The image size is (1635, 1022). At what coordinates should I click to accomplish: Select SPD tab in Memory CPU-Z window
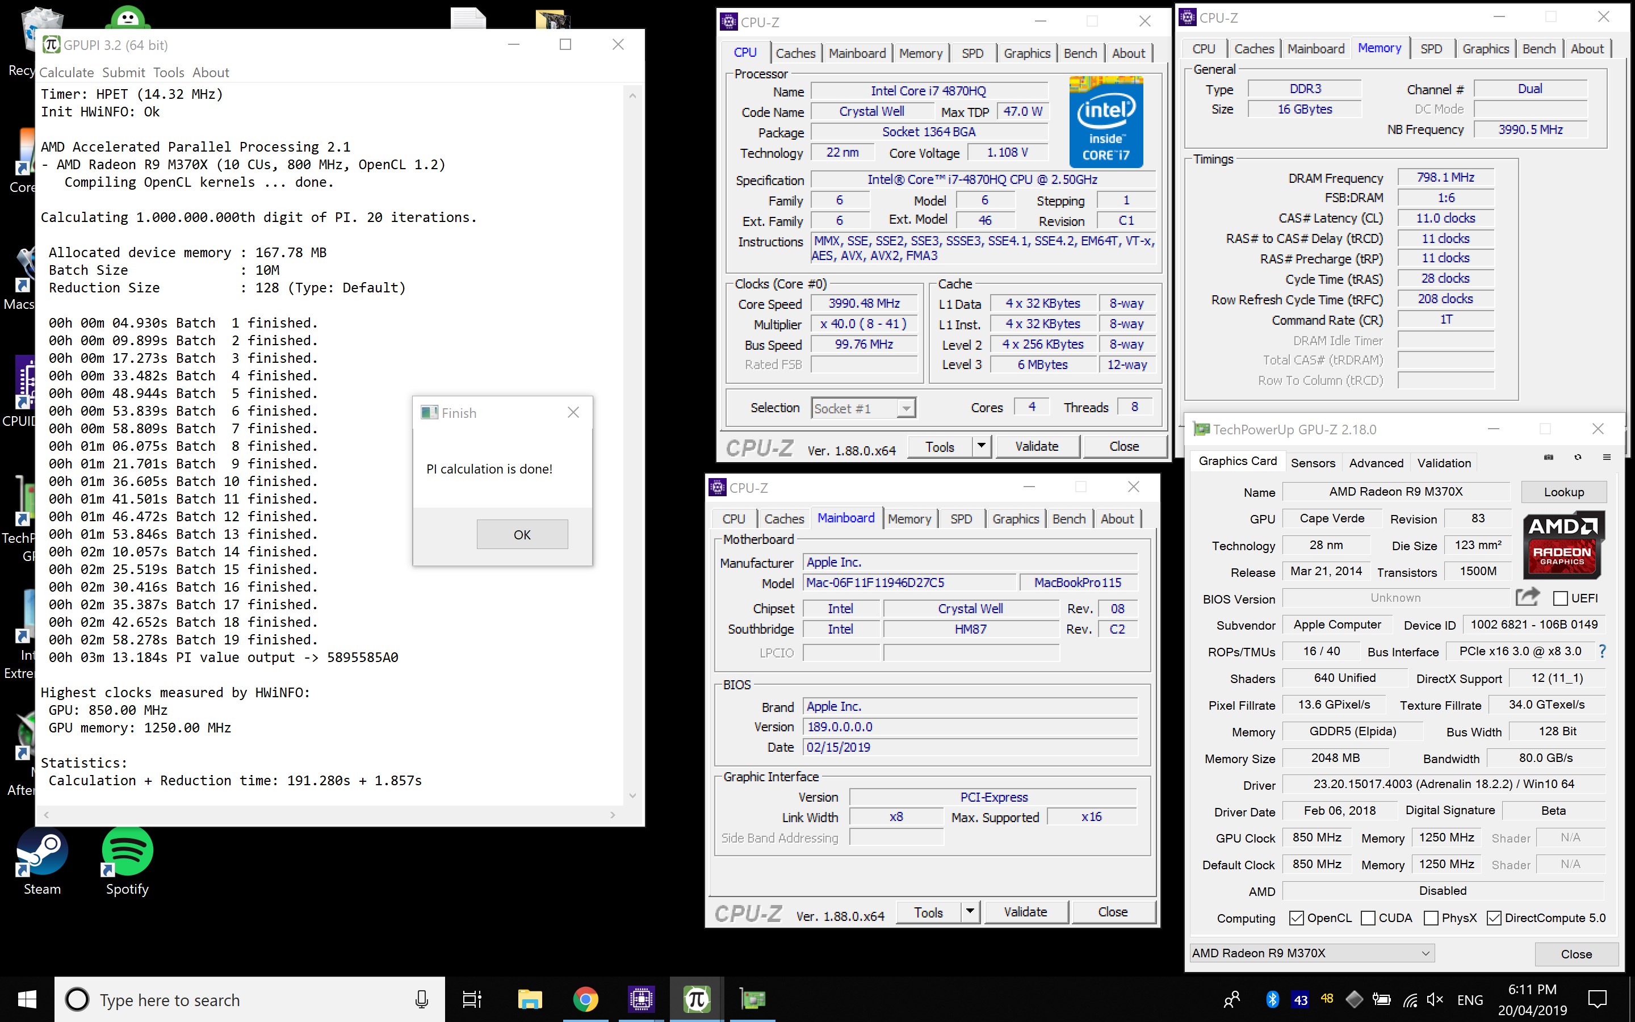point(1431,49)
